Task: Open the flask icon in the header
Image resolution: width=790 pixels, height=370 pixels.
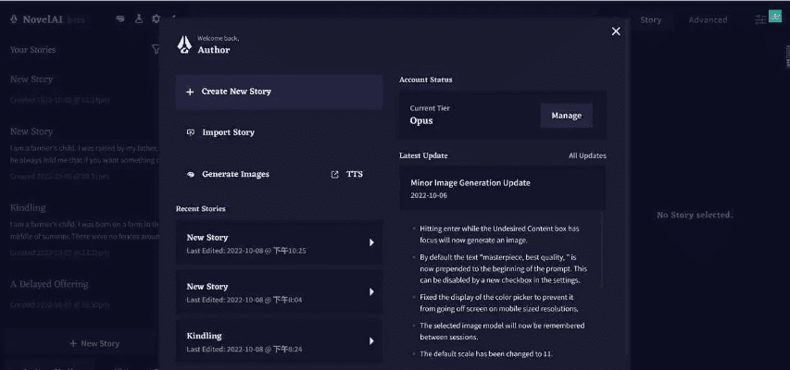Action: click(x=138, y=18)
